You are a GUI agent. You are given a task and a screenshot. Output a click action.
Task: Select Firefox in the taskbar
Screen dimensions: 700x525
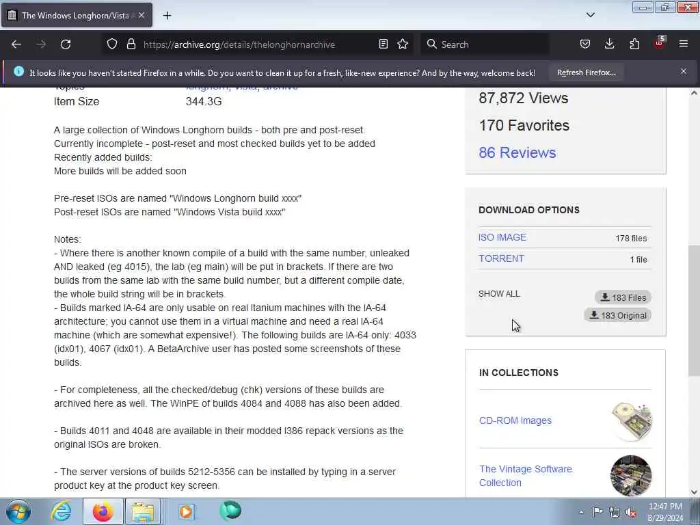click(103, 511)
